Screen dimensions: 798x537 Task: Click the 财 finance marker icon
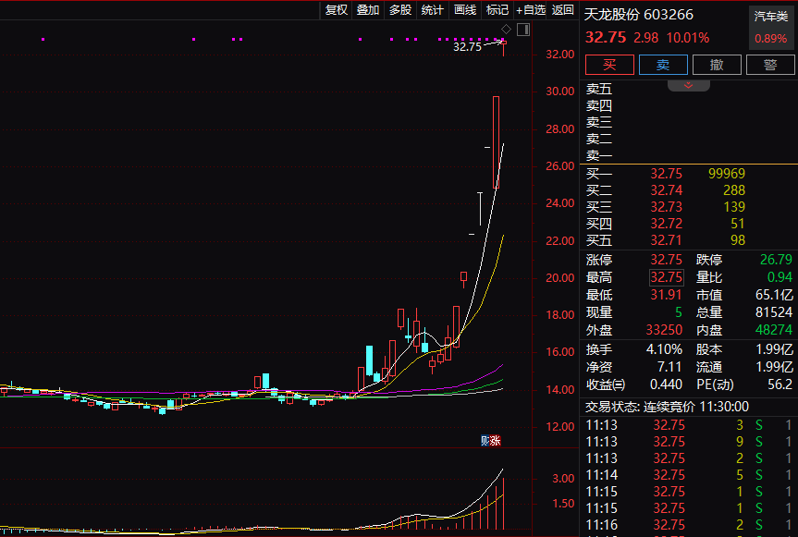485,440
